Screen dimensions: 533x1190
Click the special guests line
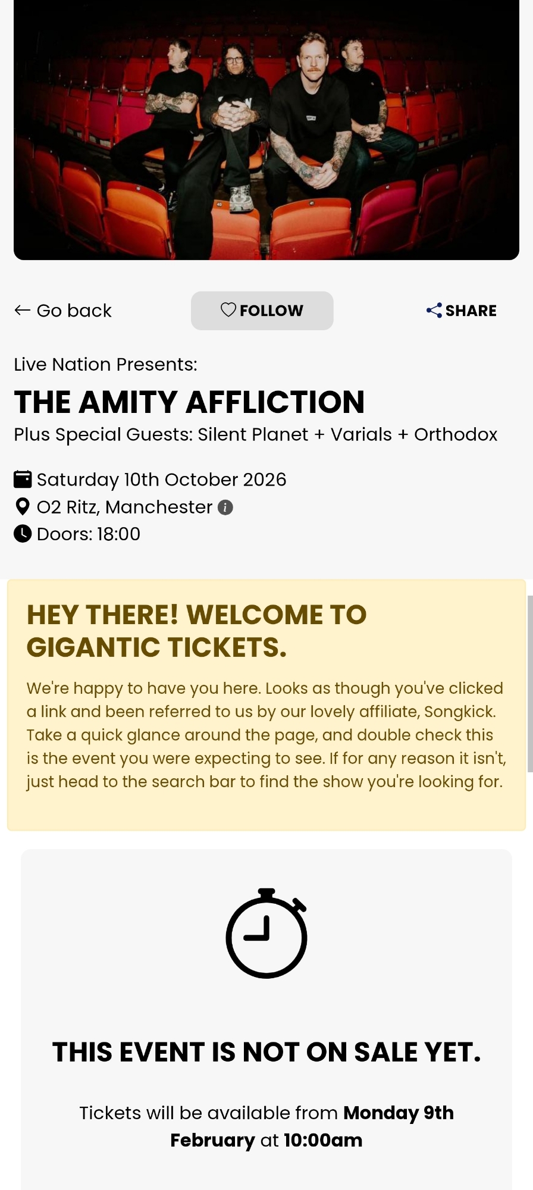click(255, 434)
